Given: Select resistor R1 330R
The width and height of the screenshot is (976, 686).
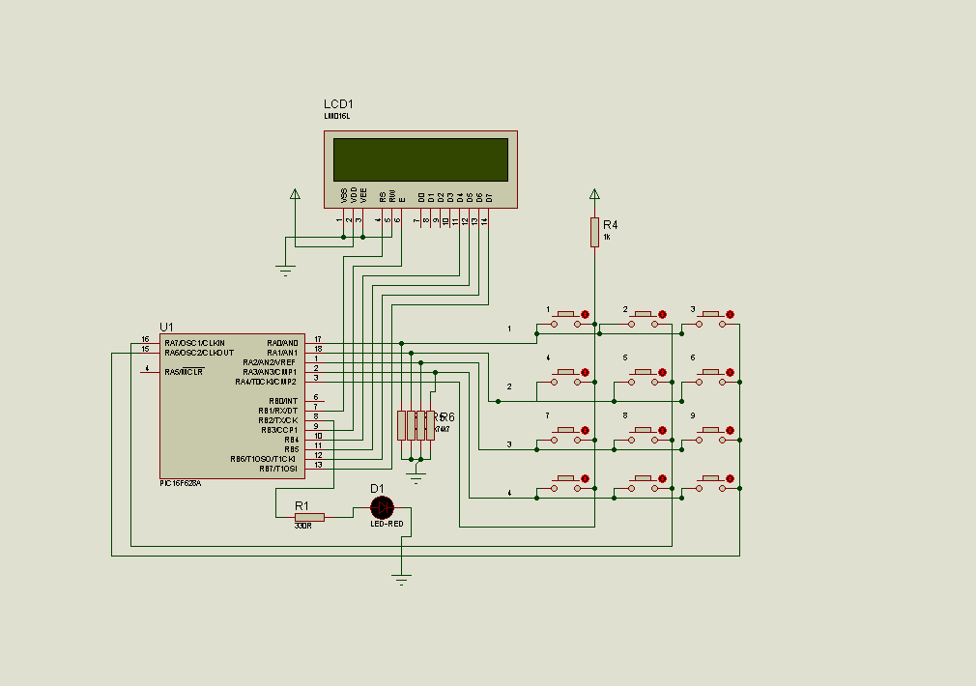Looking at the screenshot, I should [x=309, y=517].
